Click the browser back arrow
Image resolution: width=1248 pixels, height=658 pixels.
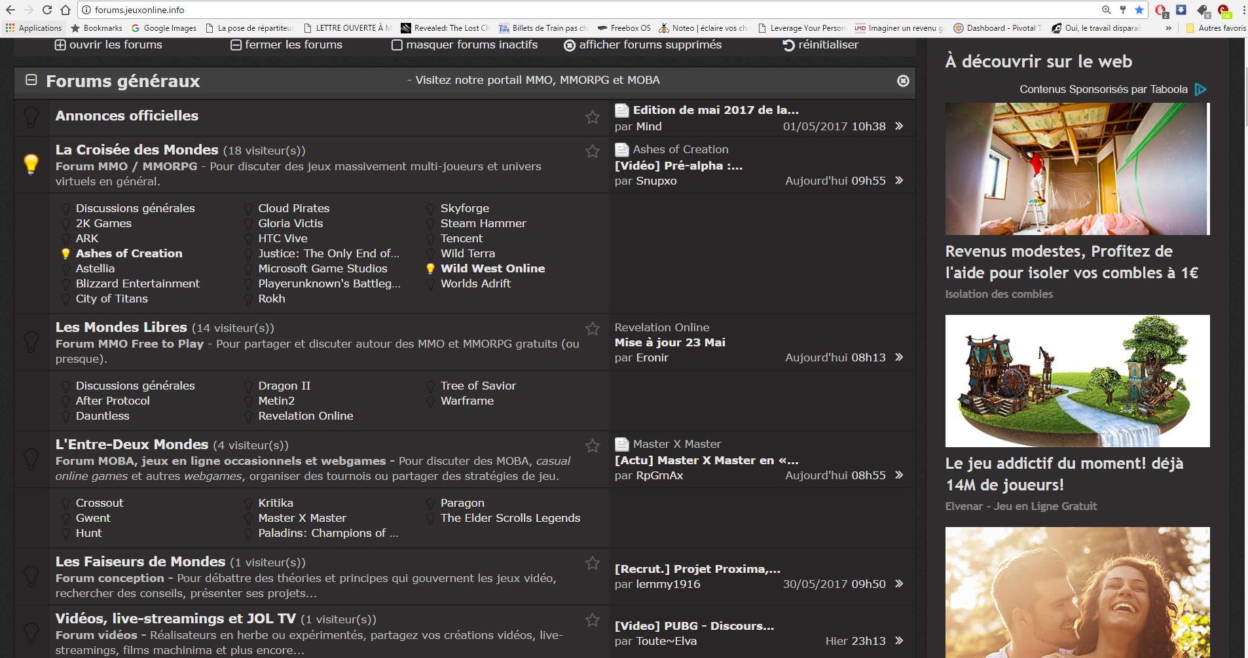point(10,10)
